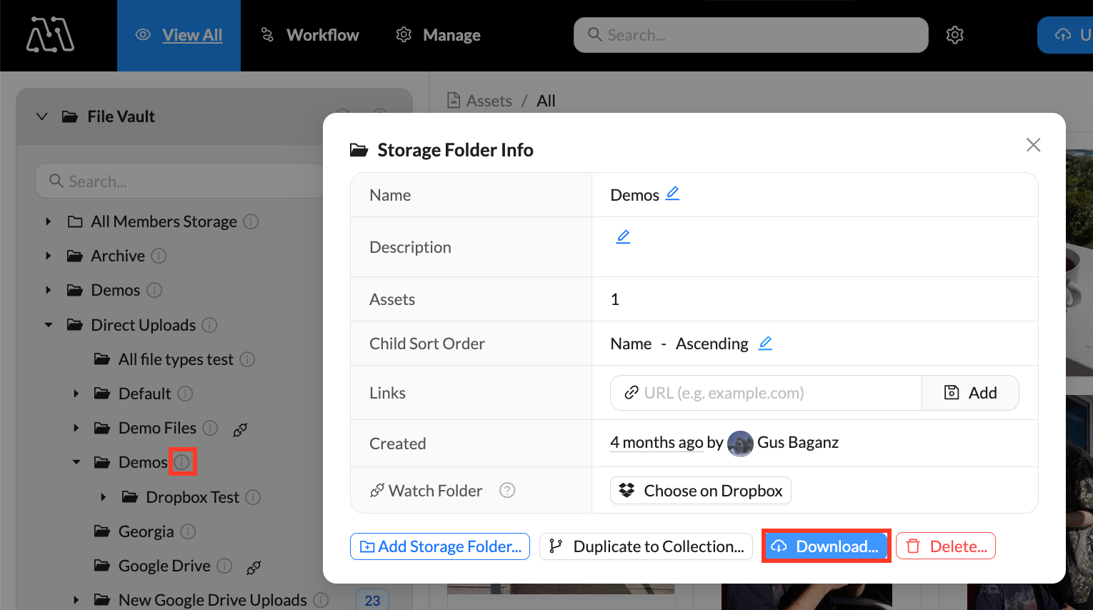Focus the File Vault search box
Image resolution: width=1093 pixels, height=610 pixels.
coord(179,181)
